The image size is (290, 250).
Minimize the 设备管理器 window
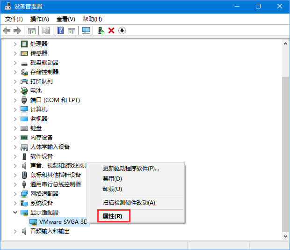point(237,6)
